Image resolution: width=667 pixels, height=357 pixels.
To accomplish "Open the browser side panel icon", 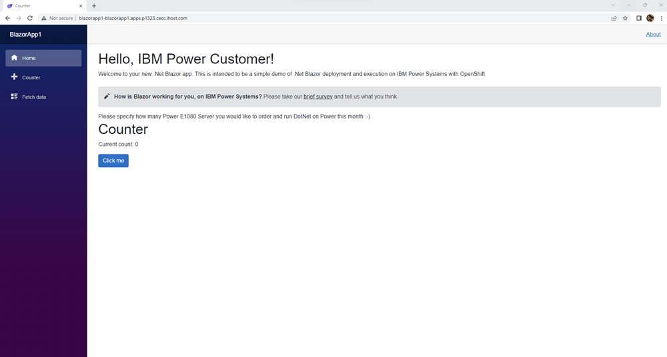I will 639,18.
